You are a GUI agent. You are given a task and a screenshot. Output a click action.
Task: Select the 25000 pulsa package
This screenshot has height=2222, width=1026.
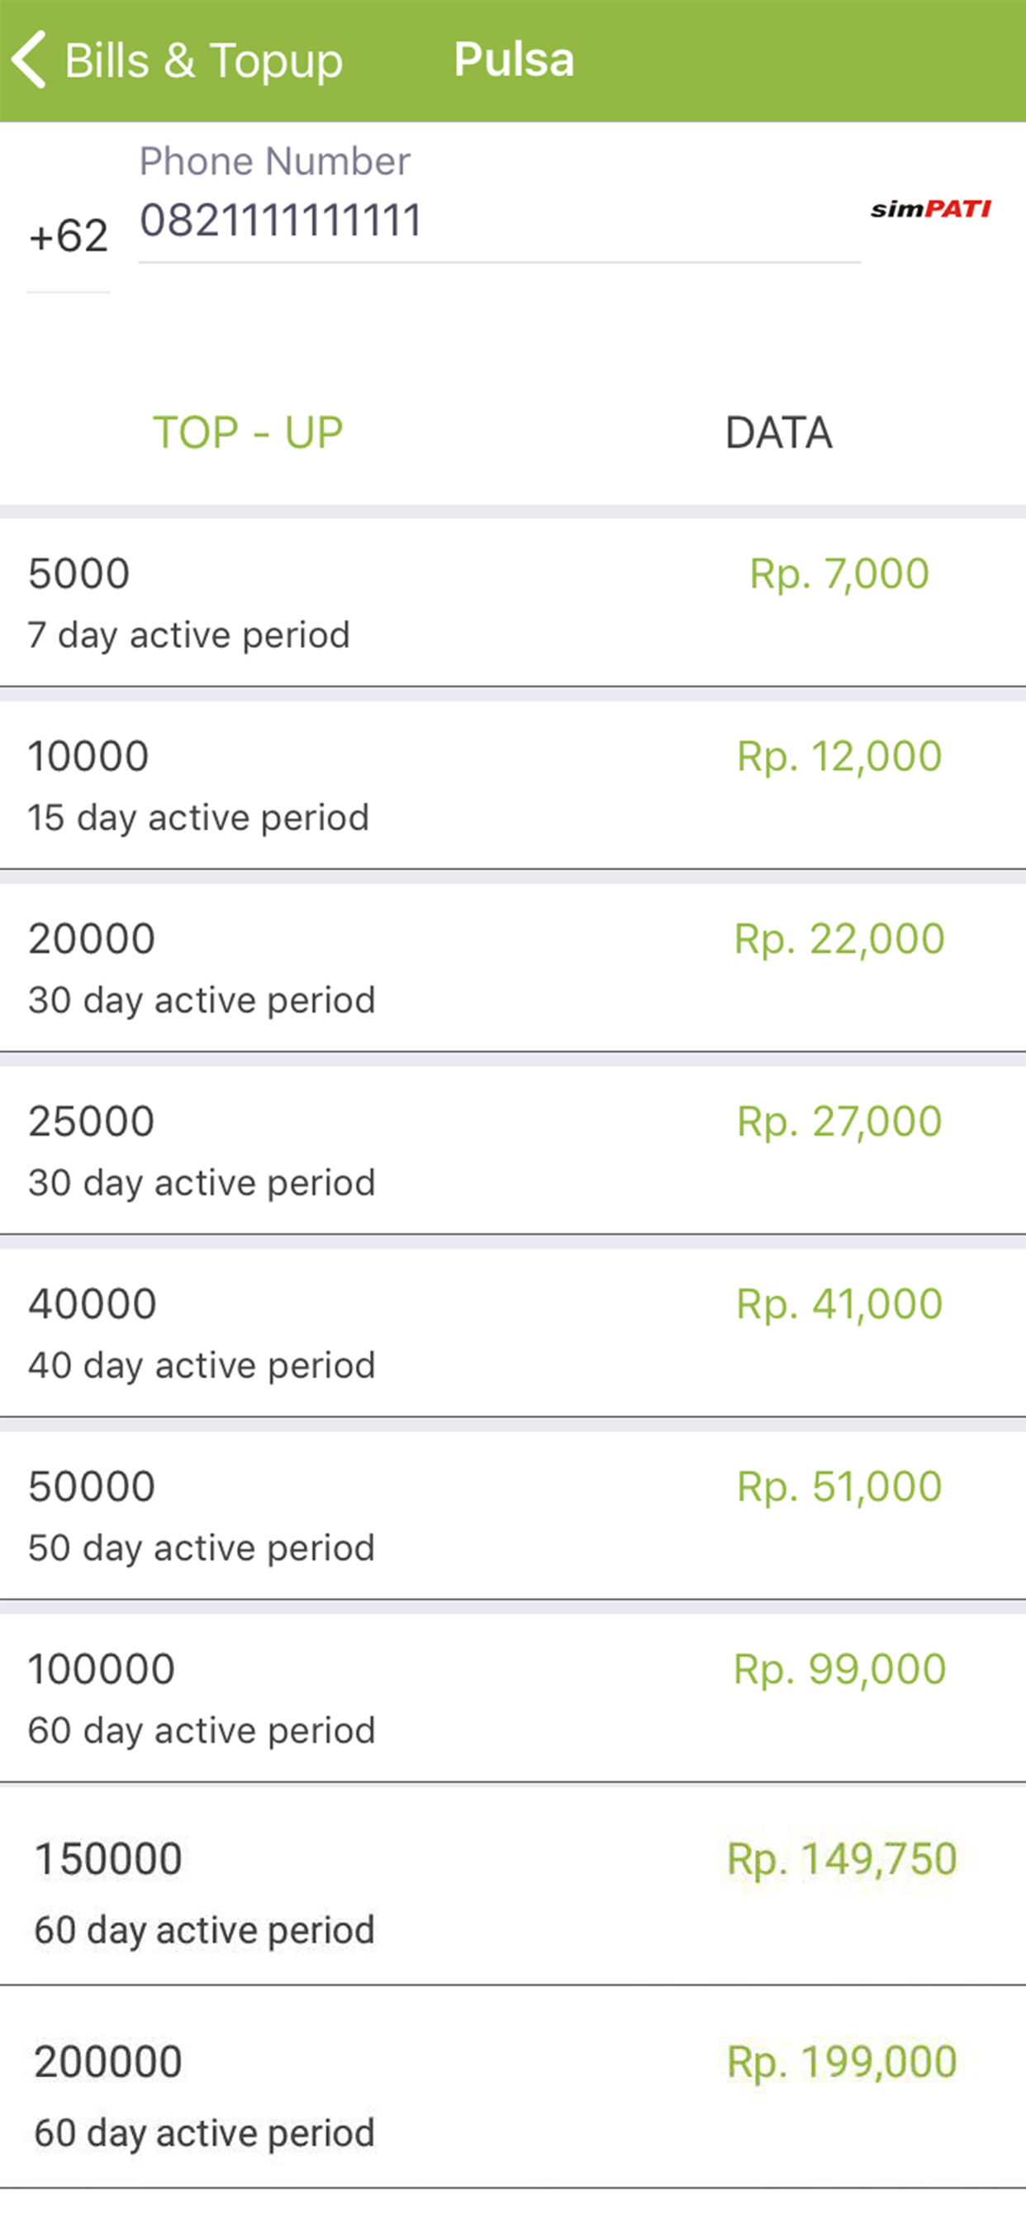click(x=513, y=1150)
